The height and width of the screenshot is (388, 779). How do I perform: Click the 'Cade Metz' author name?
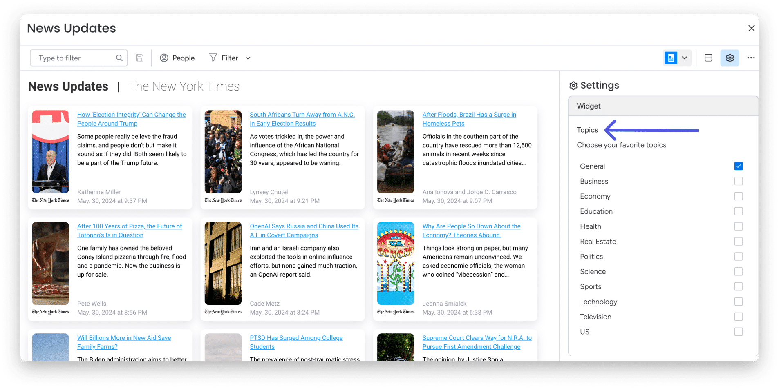265,304
